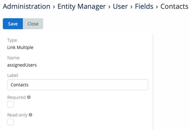Screen dimensions: 190x130
Task: Click the Type field heading
Action: (12, 41)
